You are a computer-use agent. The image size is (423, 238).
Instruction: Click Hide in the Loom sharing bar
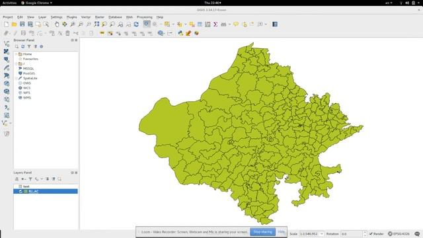(x=281, y=232)
